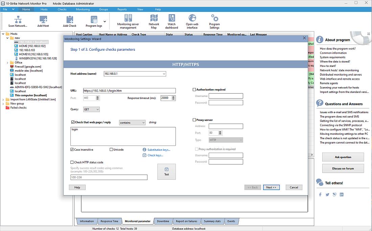The width and height of the screenshot is (372, 231).
Task: Enable the Unicode checkbox
Action: [x=111, y=150]
